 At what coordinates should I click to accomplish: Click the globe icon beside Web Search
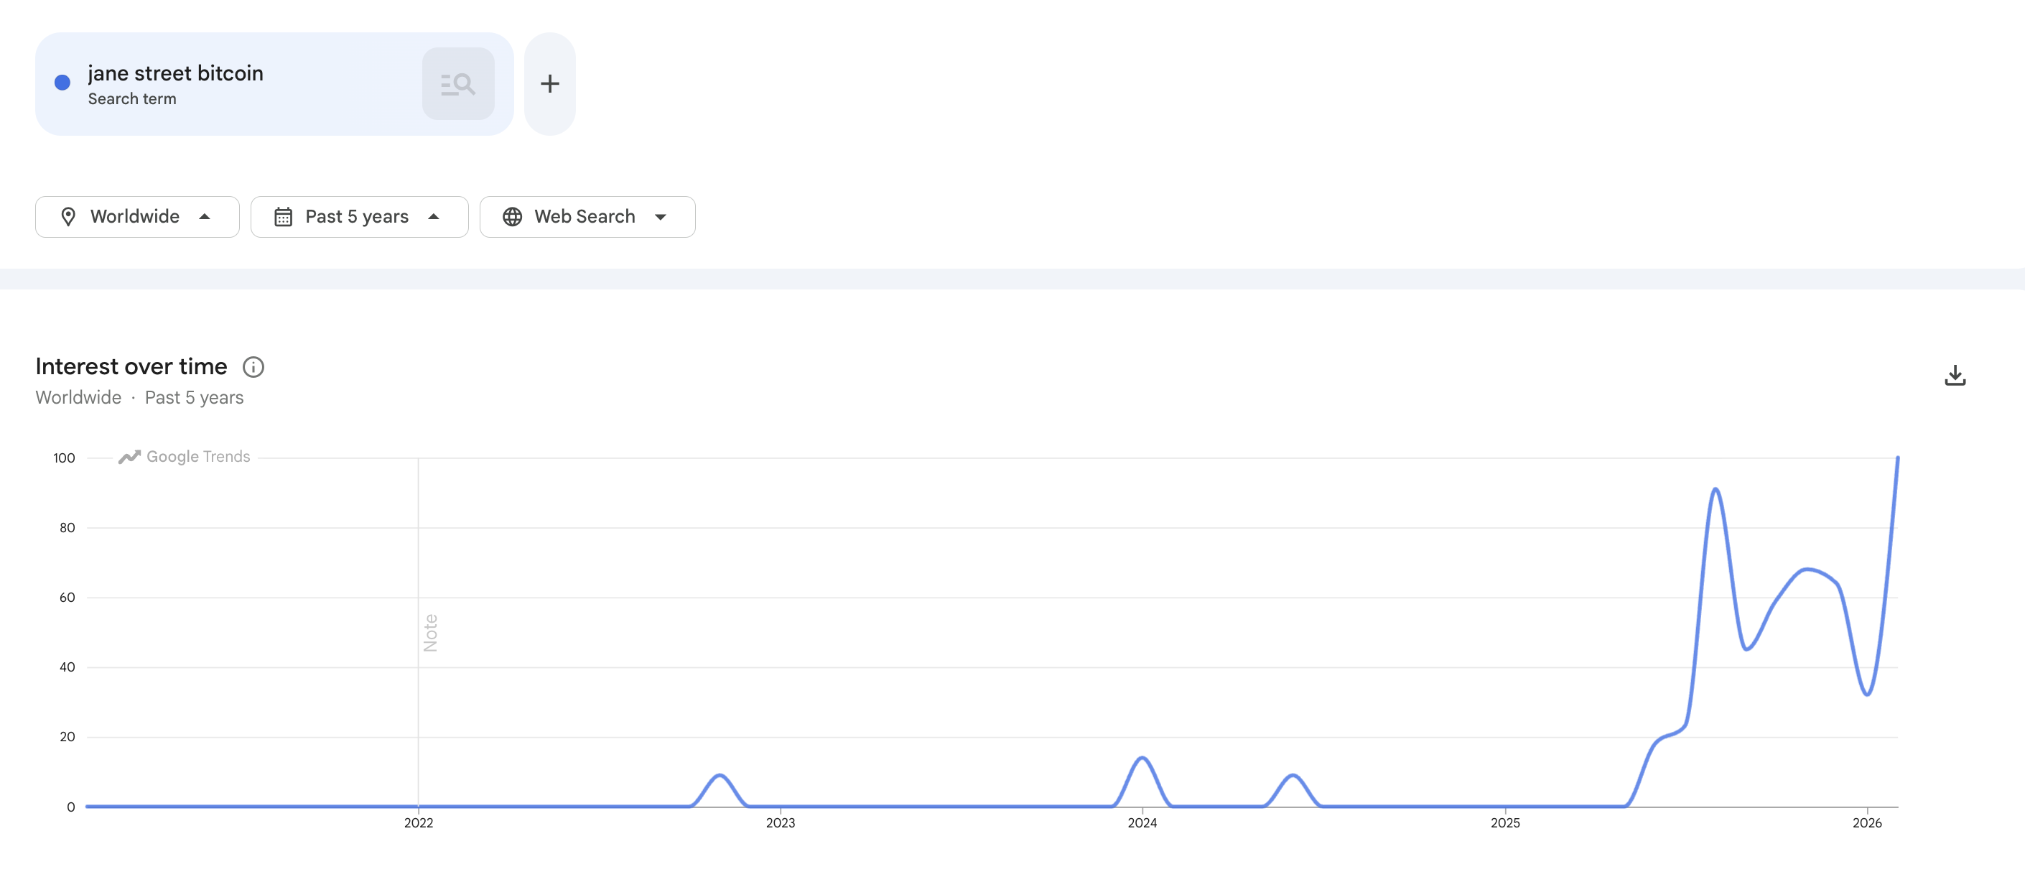tap(513, 216)
